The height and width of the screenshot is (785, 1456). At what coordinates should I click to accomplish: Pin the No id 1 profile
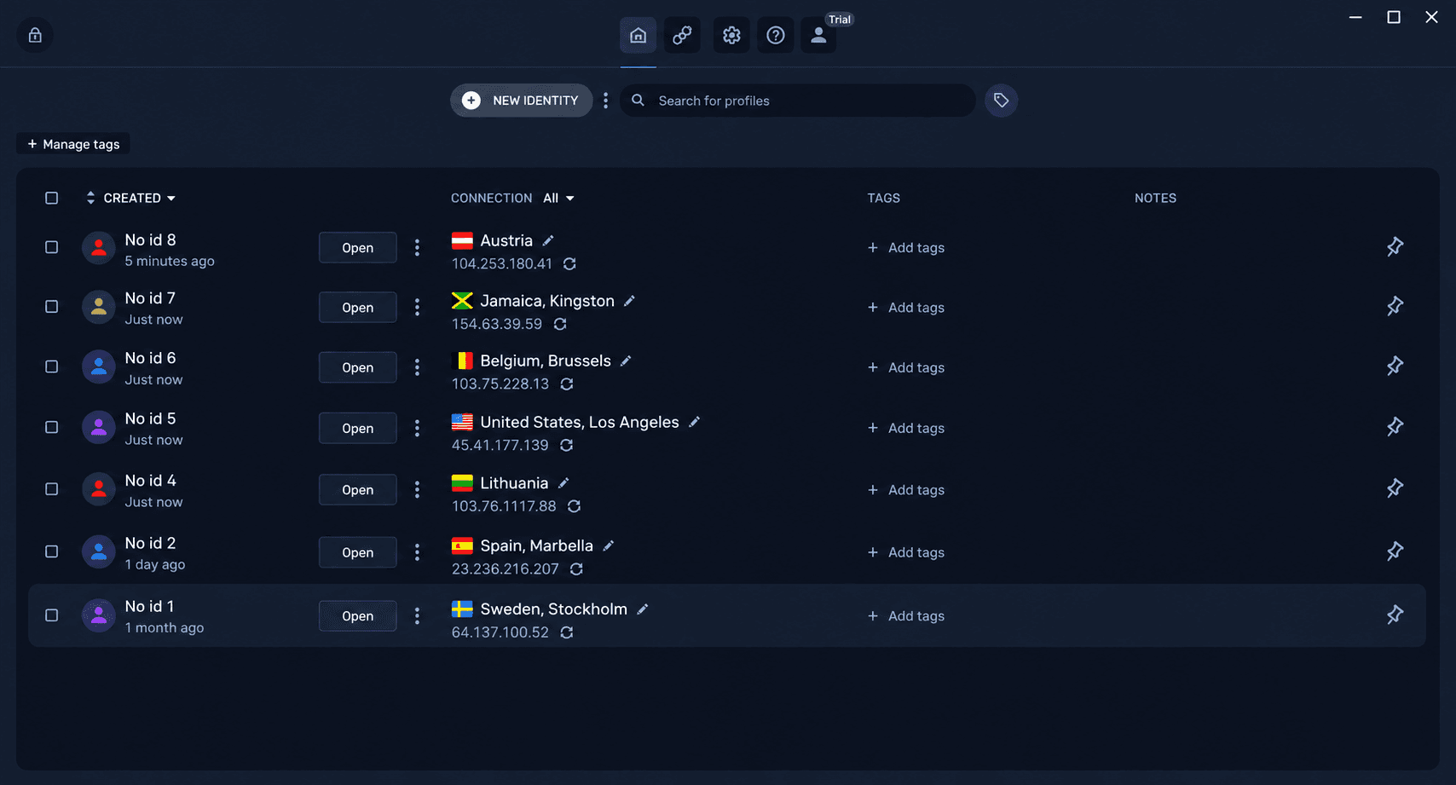pos(1395,615)
